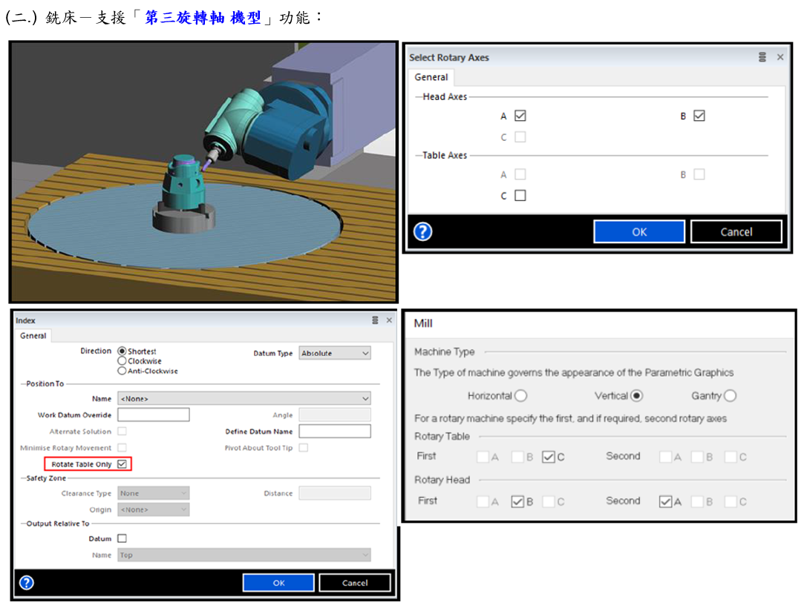Select General tab in Index dialog
This screenshot has width=807, height=614.
pos(33,336)
